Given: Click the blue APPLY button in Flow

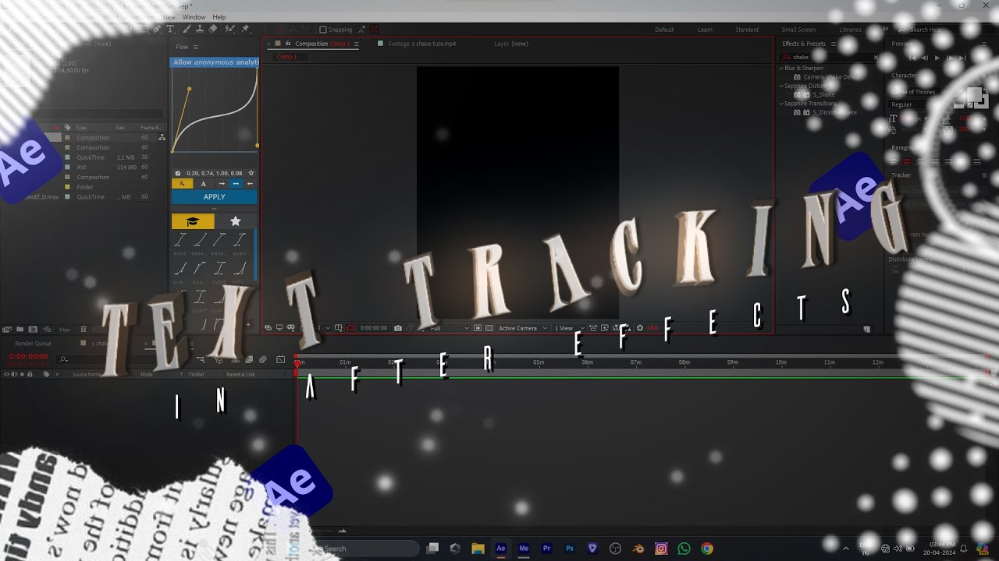Looking at the screenshot, I should pos(214,197).
